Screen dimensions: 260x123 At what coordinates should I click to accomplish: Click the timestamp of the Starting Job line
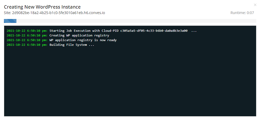click(27, 31)
